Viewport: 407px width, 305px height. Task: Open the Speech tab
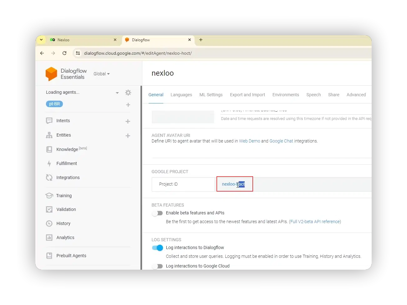[313, 95]
